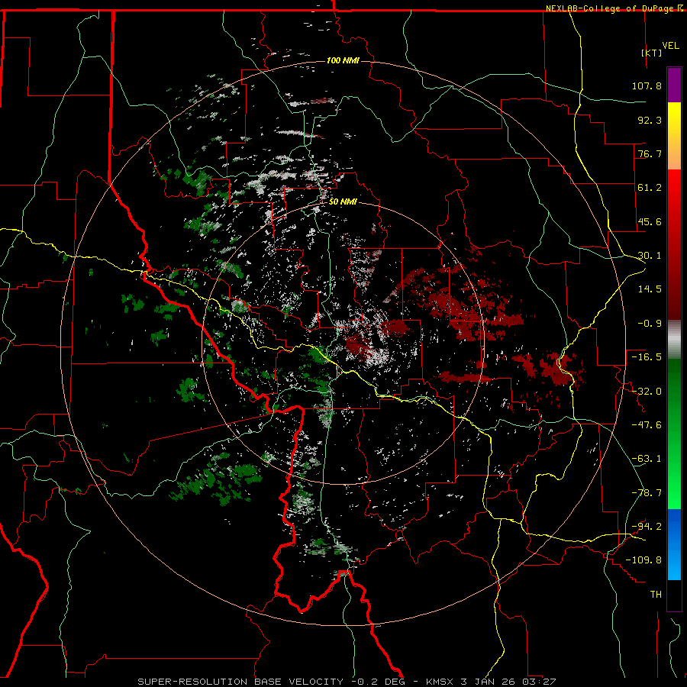Pick the black TH segment of scale
Image resolution: width=687 pixels, height=687 pixels.
(x=674, y=595)
